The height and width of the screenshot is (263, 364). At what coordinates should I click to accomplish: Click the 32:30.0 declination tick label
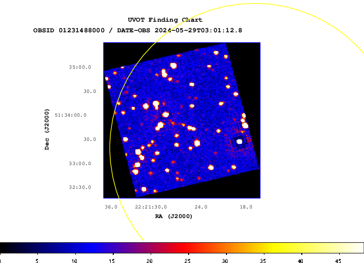pos(80,187)
